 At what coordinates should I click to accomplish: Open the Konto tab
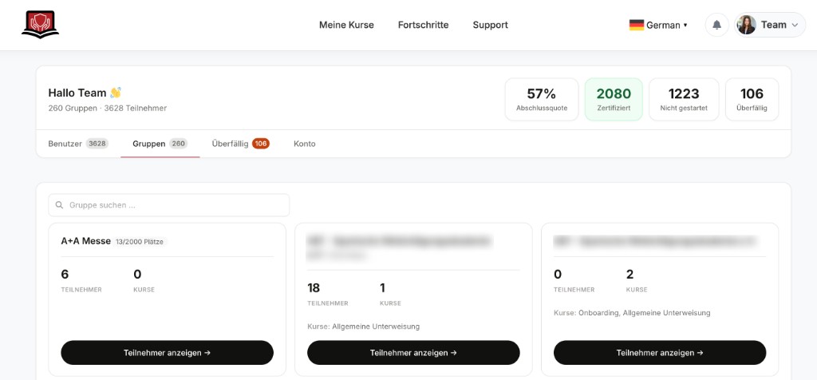tap(304, 144)
